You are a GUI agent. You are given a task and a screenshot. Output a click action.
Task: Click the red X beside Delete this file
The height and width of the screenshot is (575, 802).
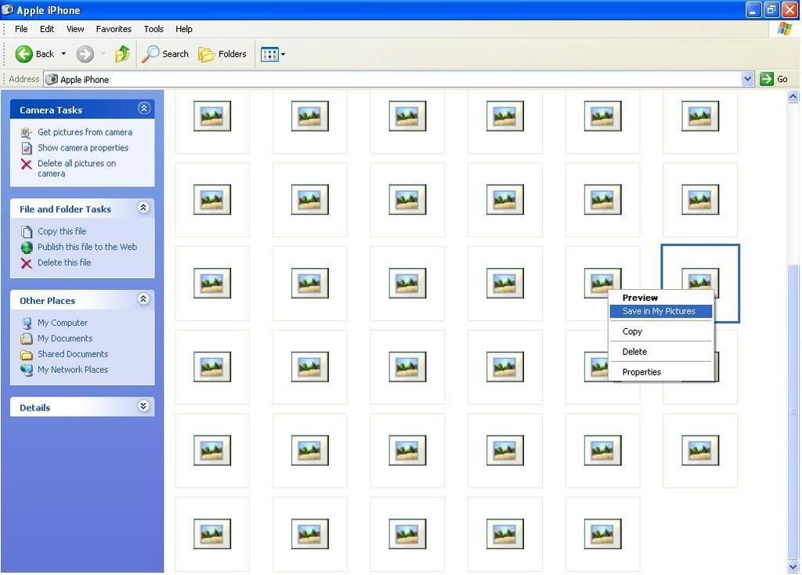click(27, 263)
